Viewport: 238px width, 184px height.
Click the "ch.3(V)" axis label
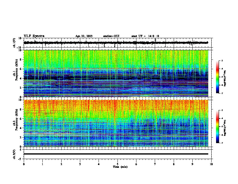click(x=14, y=154)
